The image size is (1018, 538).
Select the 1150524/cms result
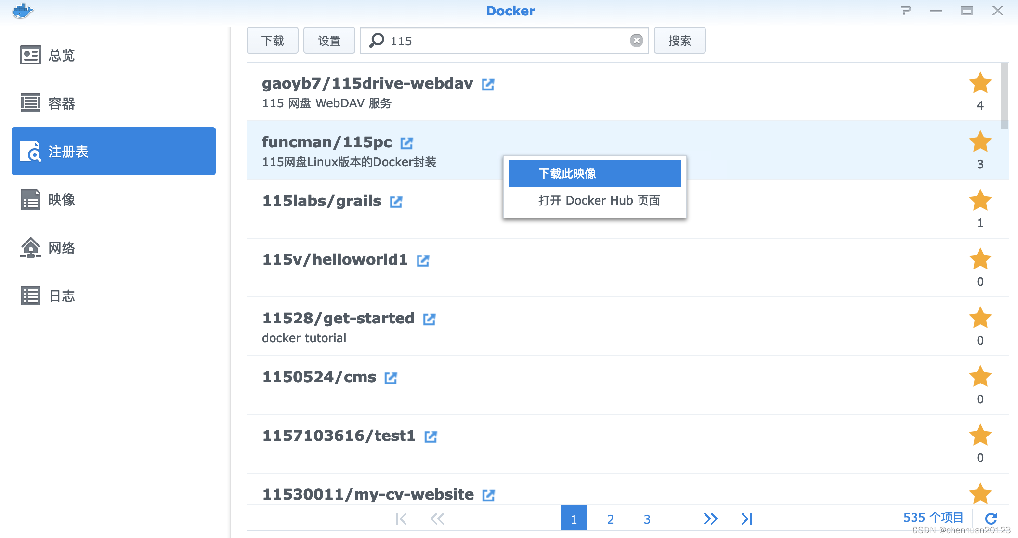pos(627,385)
